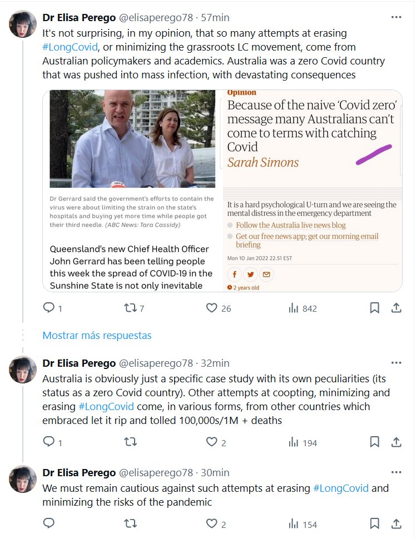Screen dimensions: 416x539
Task: Reply to the first tweet about Australian policymakers
Action: click(x=49, y=308)
